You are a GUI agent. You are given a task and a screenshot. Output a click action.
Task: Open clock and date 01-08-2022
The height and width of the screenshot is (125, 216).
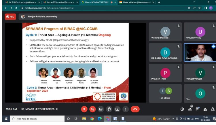pyautogui.click(x=205, y=119)
